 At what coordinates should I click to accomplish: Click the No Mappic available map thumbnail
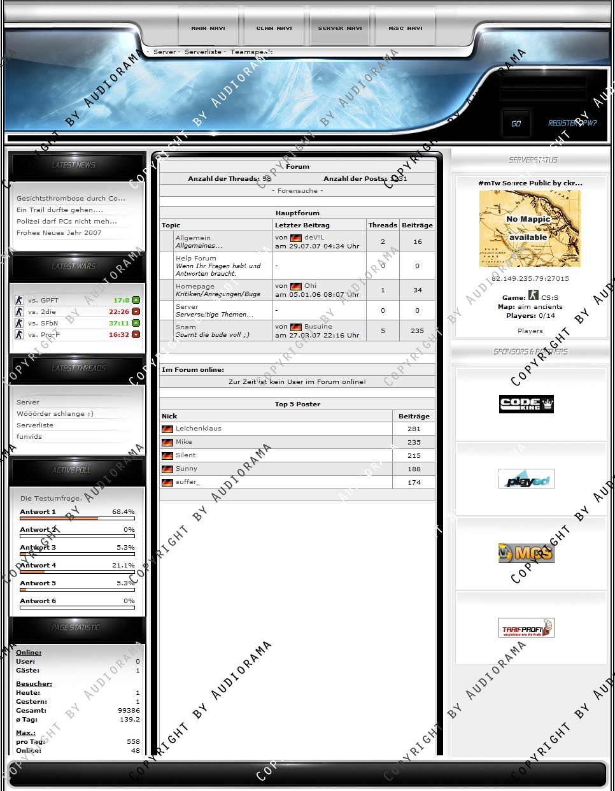pos(530,229)
